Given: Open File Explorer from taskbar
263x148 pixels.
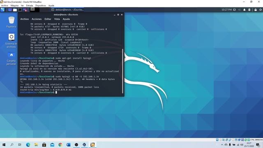Looking at the screenshot, I should [x=36, y=145].
